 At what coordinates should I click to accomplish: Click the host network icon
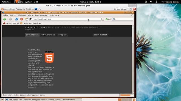point(156,2)
